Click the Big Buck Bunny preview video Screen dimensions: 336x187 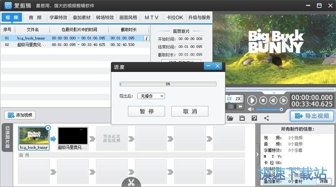[274, 49]
